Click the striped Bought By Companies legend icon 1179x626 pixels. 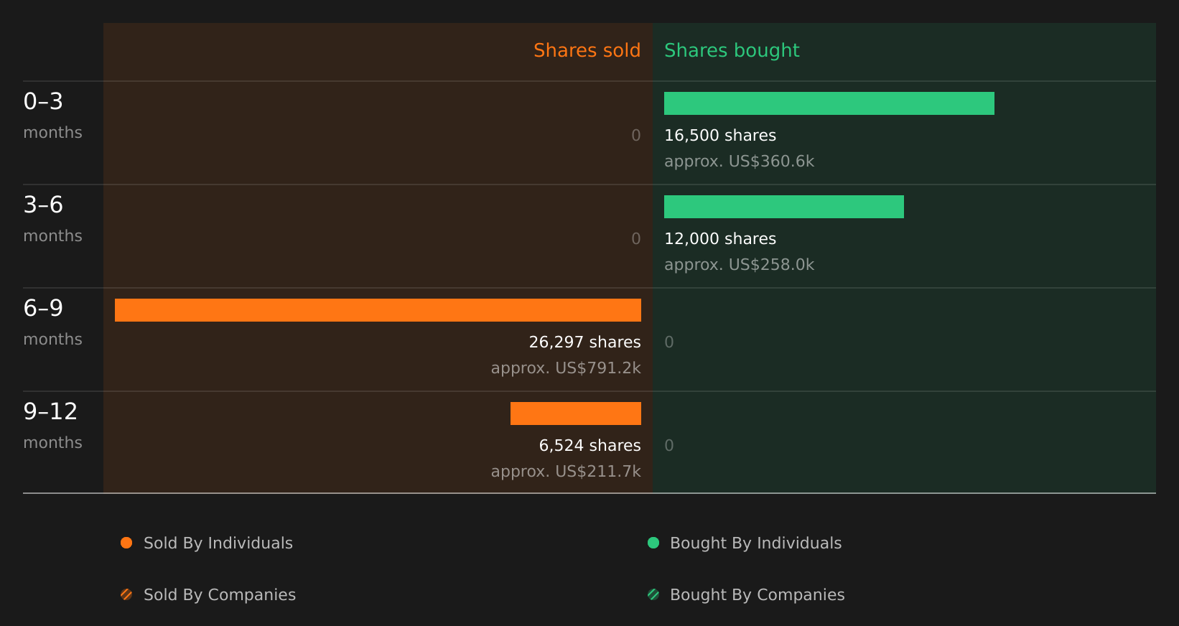click(x=653, y=594)
